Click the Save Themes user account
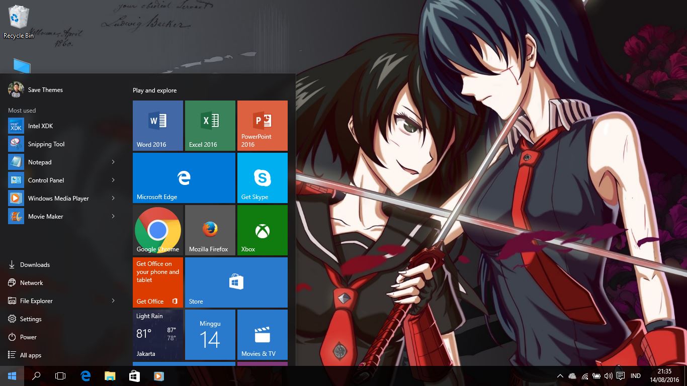Screen dimensions: 687x386 click(36, 90)
